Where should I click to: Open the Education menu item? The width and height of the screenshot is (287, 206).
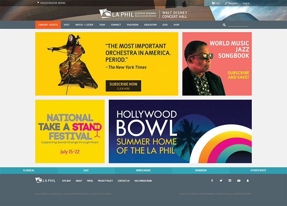point(150,25)
